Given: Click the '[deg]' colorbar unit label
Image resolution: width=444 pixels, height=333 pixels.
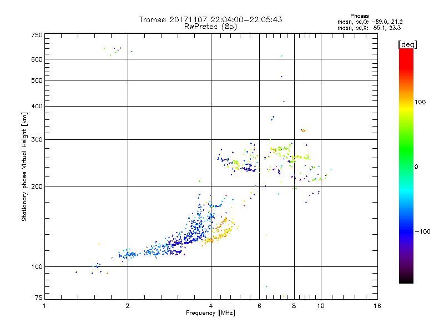Looking at the screenshot, I should click(407, 44).
